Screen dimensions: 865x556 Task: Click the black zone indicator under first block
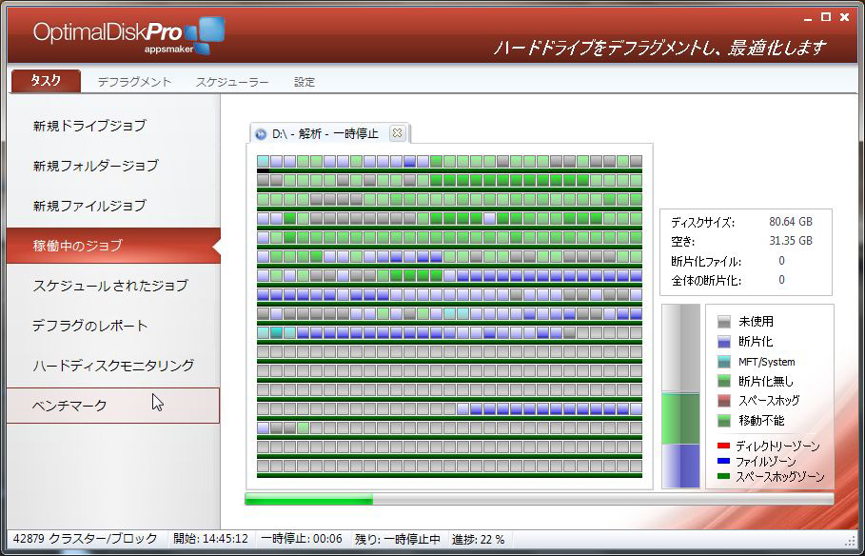264,170
